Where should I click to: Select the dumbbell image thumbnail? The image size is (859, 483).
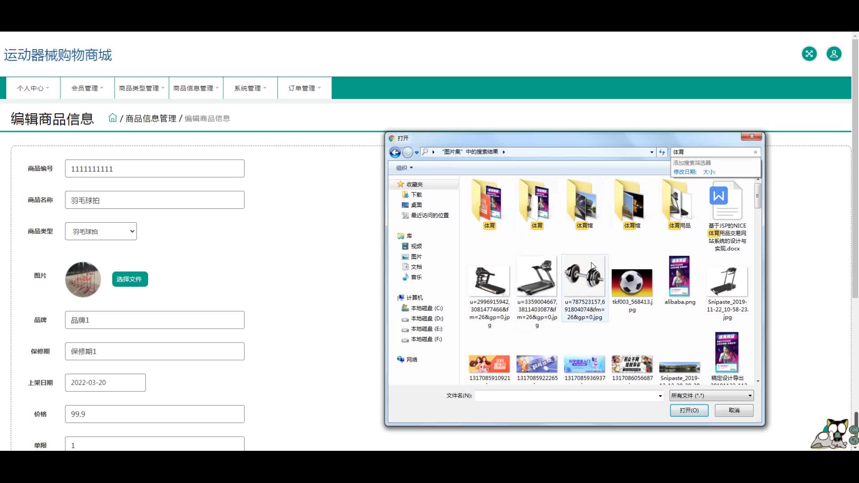[x=584, y=276]
